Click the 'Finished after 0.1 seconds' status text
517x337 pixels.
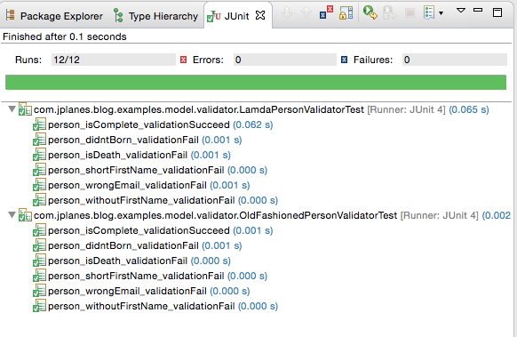tap(65, 36)
